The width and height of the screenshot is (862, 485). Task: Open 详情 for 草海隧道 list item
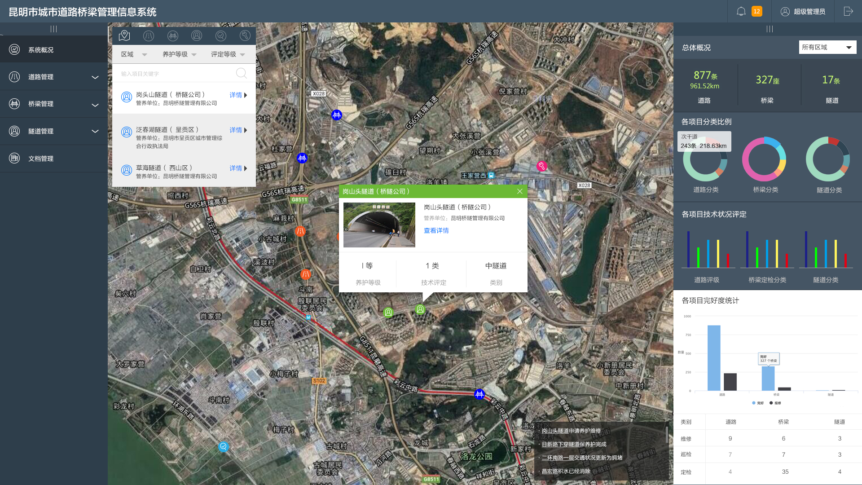click(x=238, y=168)
